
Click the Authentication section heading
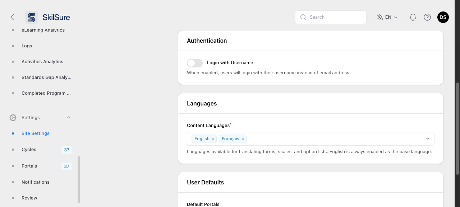click(x=207, y=41)
